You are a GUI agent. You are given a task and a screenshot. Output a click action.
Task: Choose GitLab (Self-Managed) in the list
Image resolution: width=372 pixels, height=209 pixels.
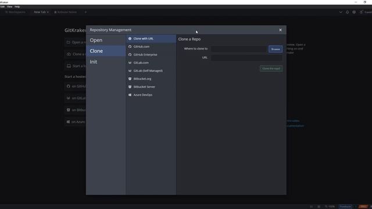pos(151,71)
